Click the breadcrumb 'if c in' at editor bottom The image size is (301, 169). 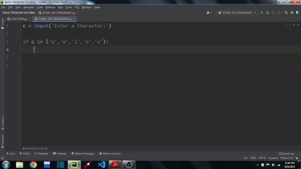(x=35, y=148)
